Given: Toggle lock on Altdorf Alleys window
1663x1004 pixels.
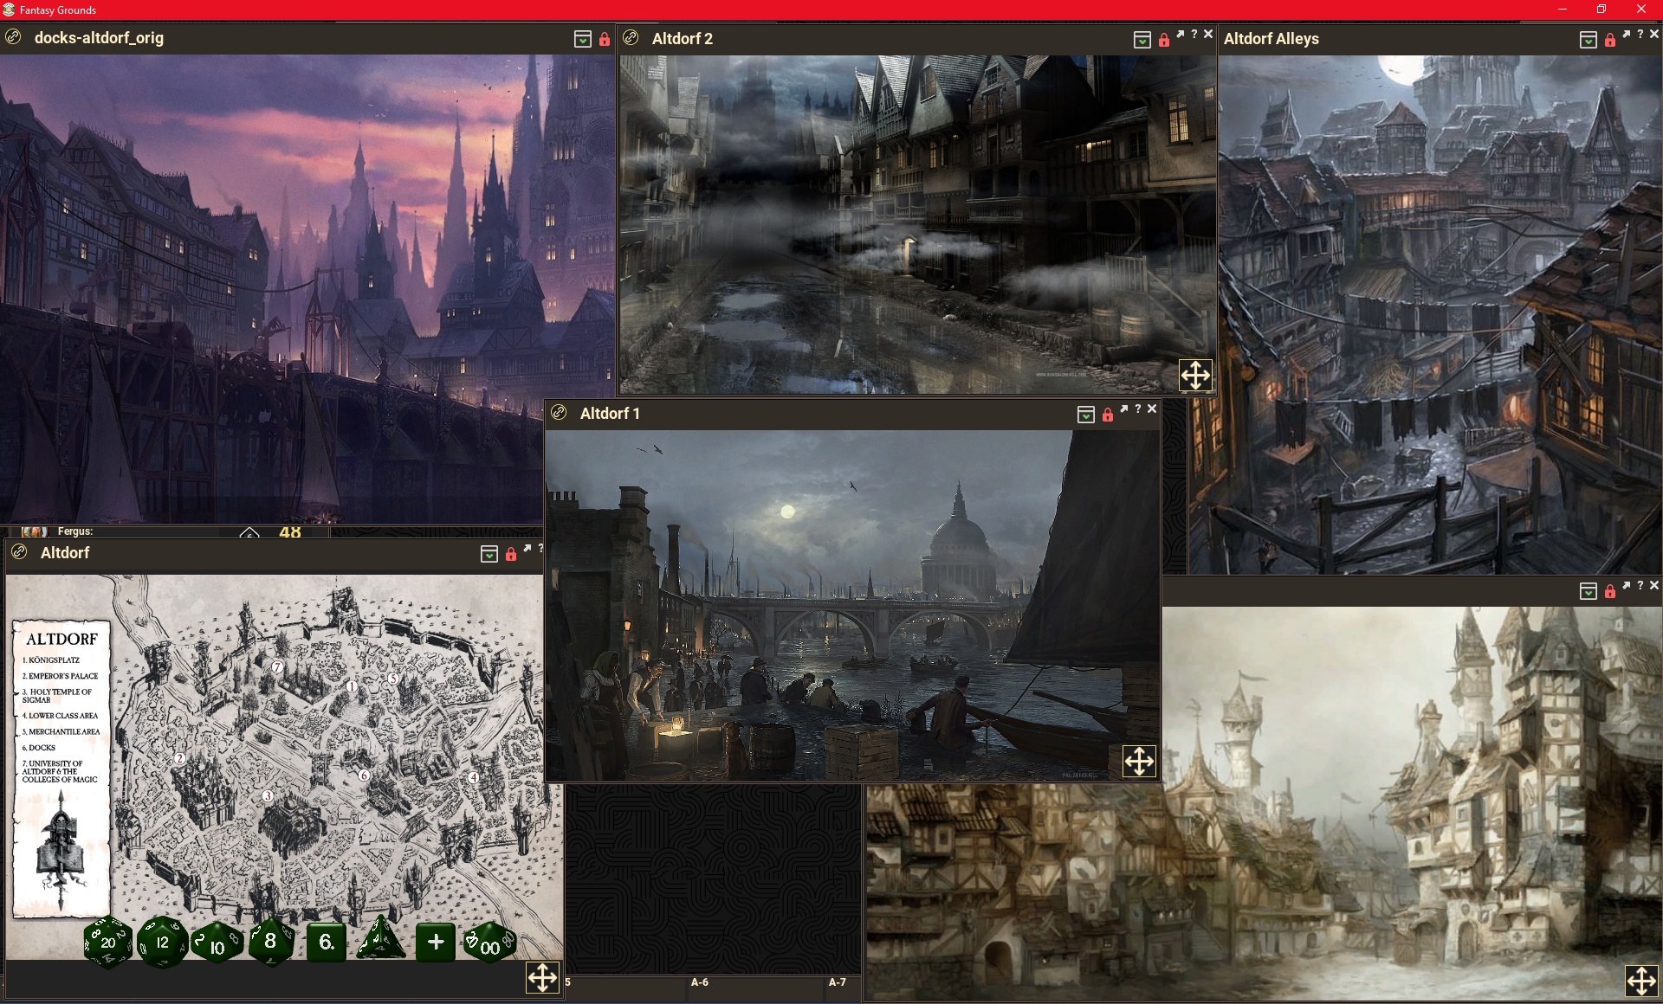Looking at the screenshot, I should 1609,40.
